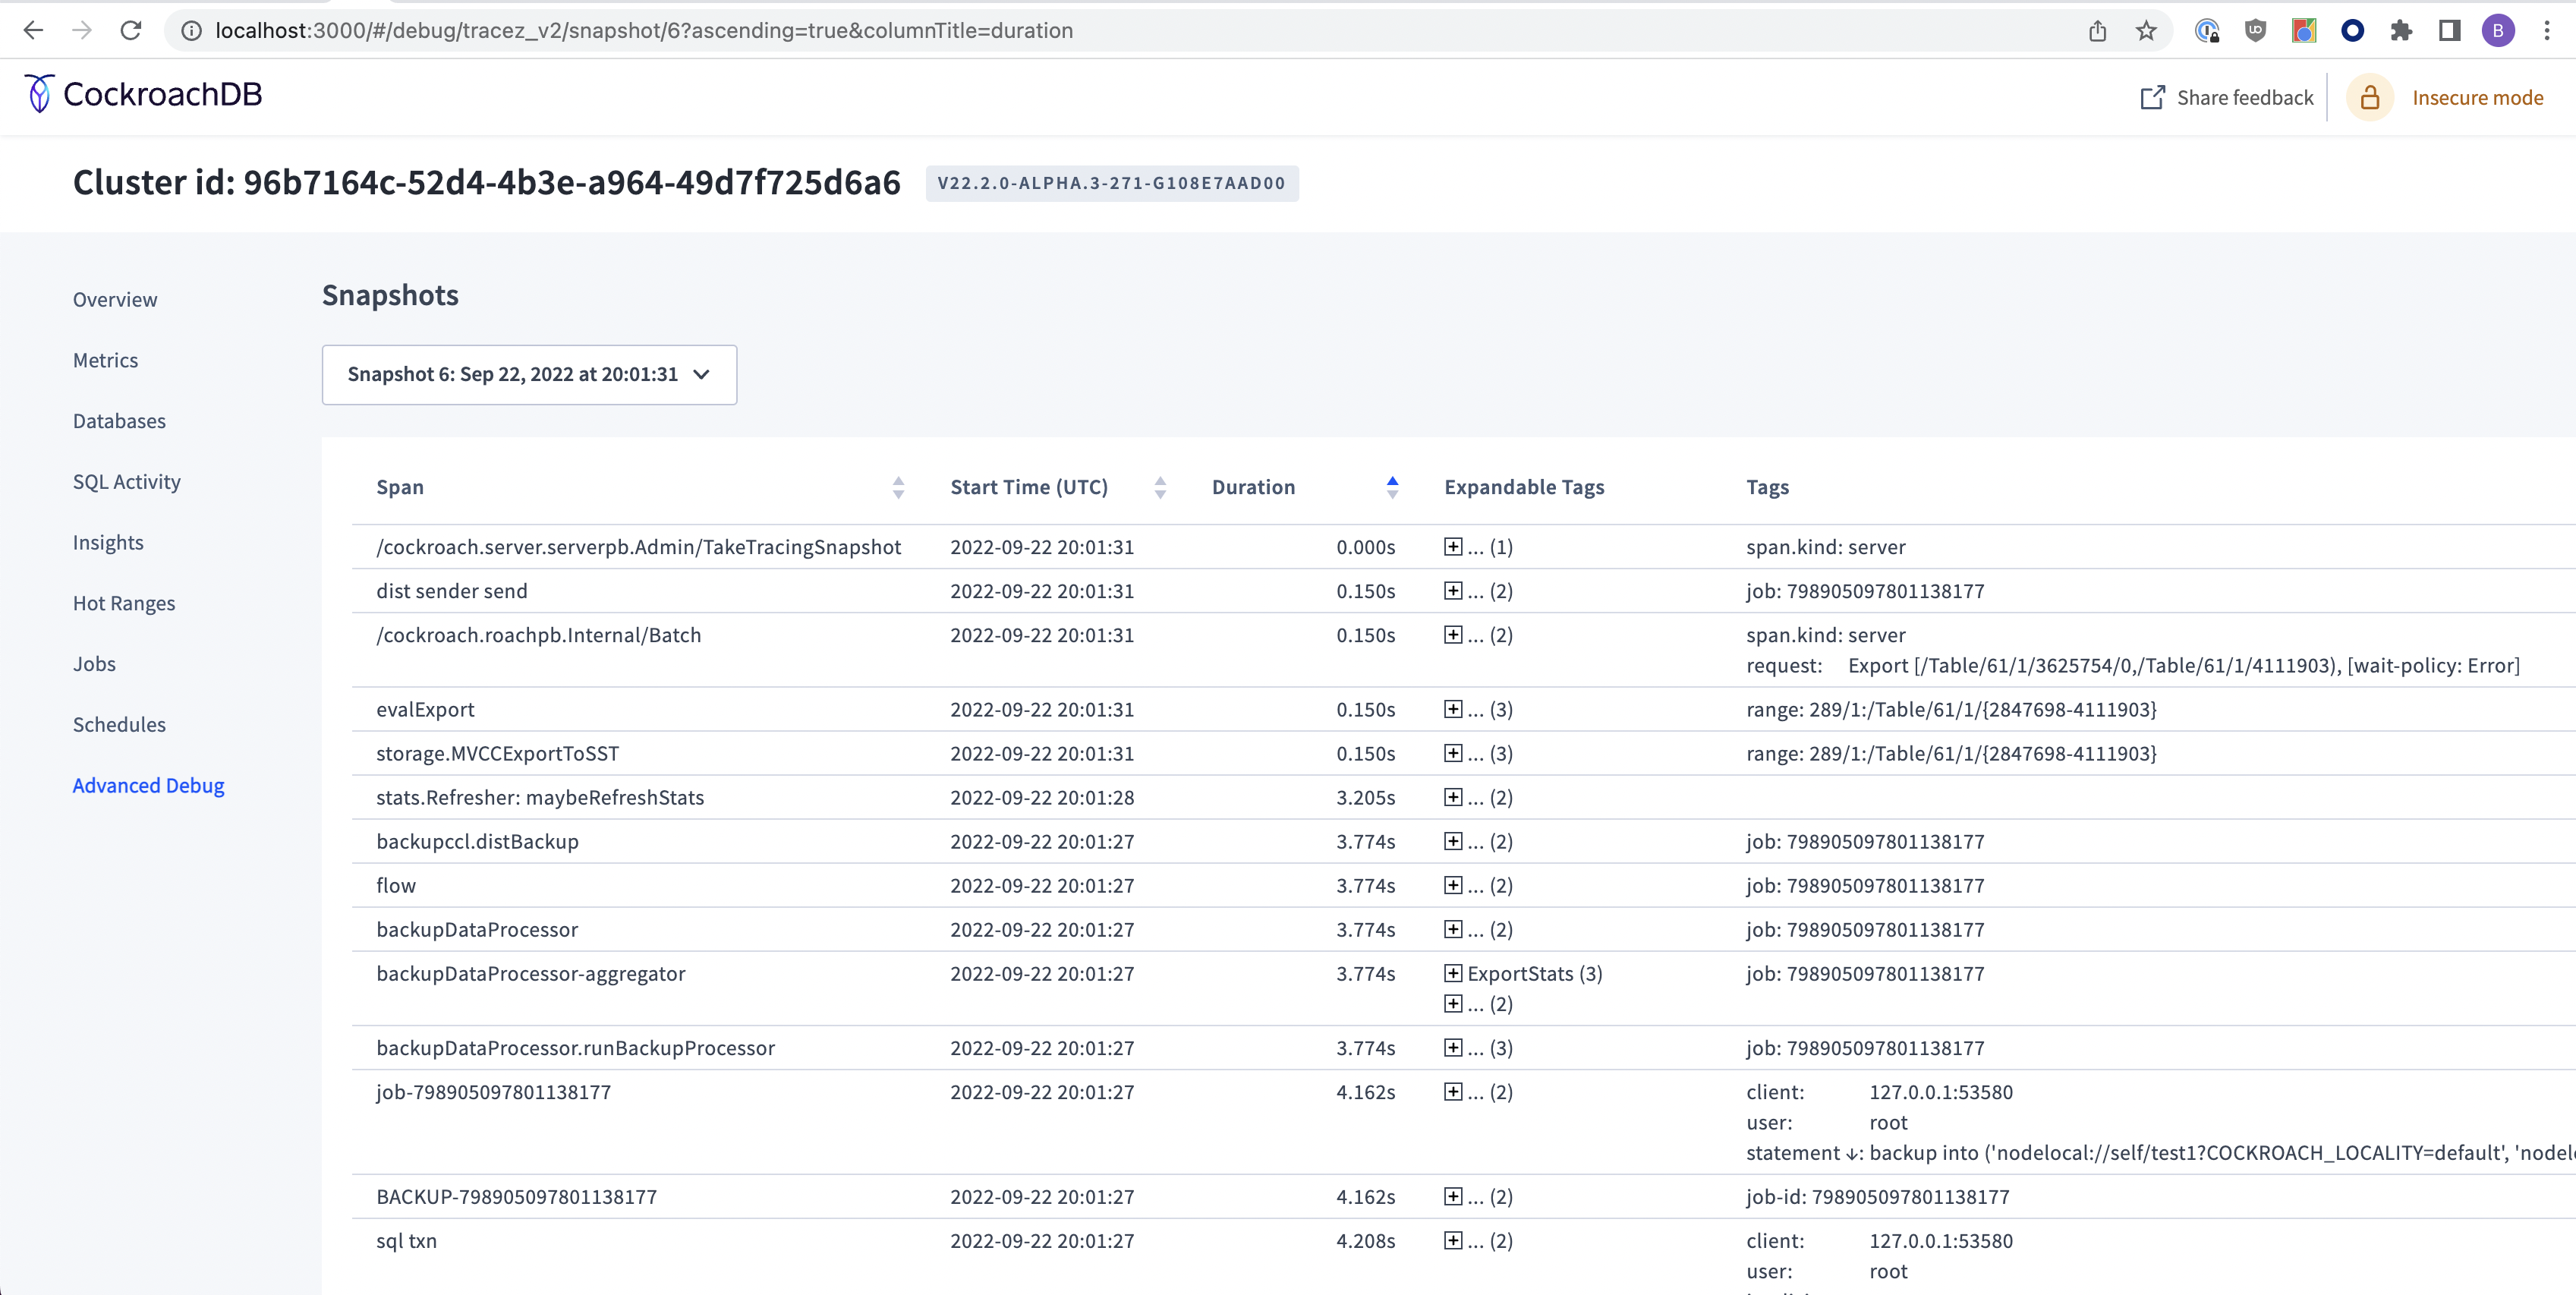Sort table by Duration column arrows
The height and width of the screenshot is (1295, 2576).
[x=1392, y=487]
